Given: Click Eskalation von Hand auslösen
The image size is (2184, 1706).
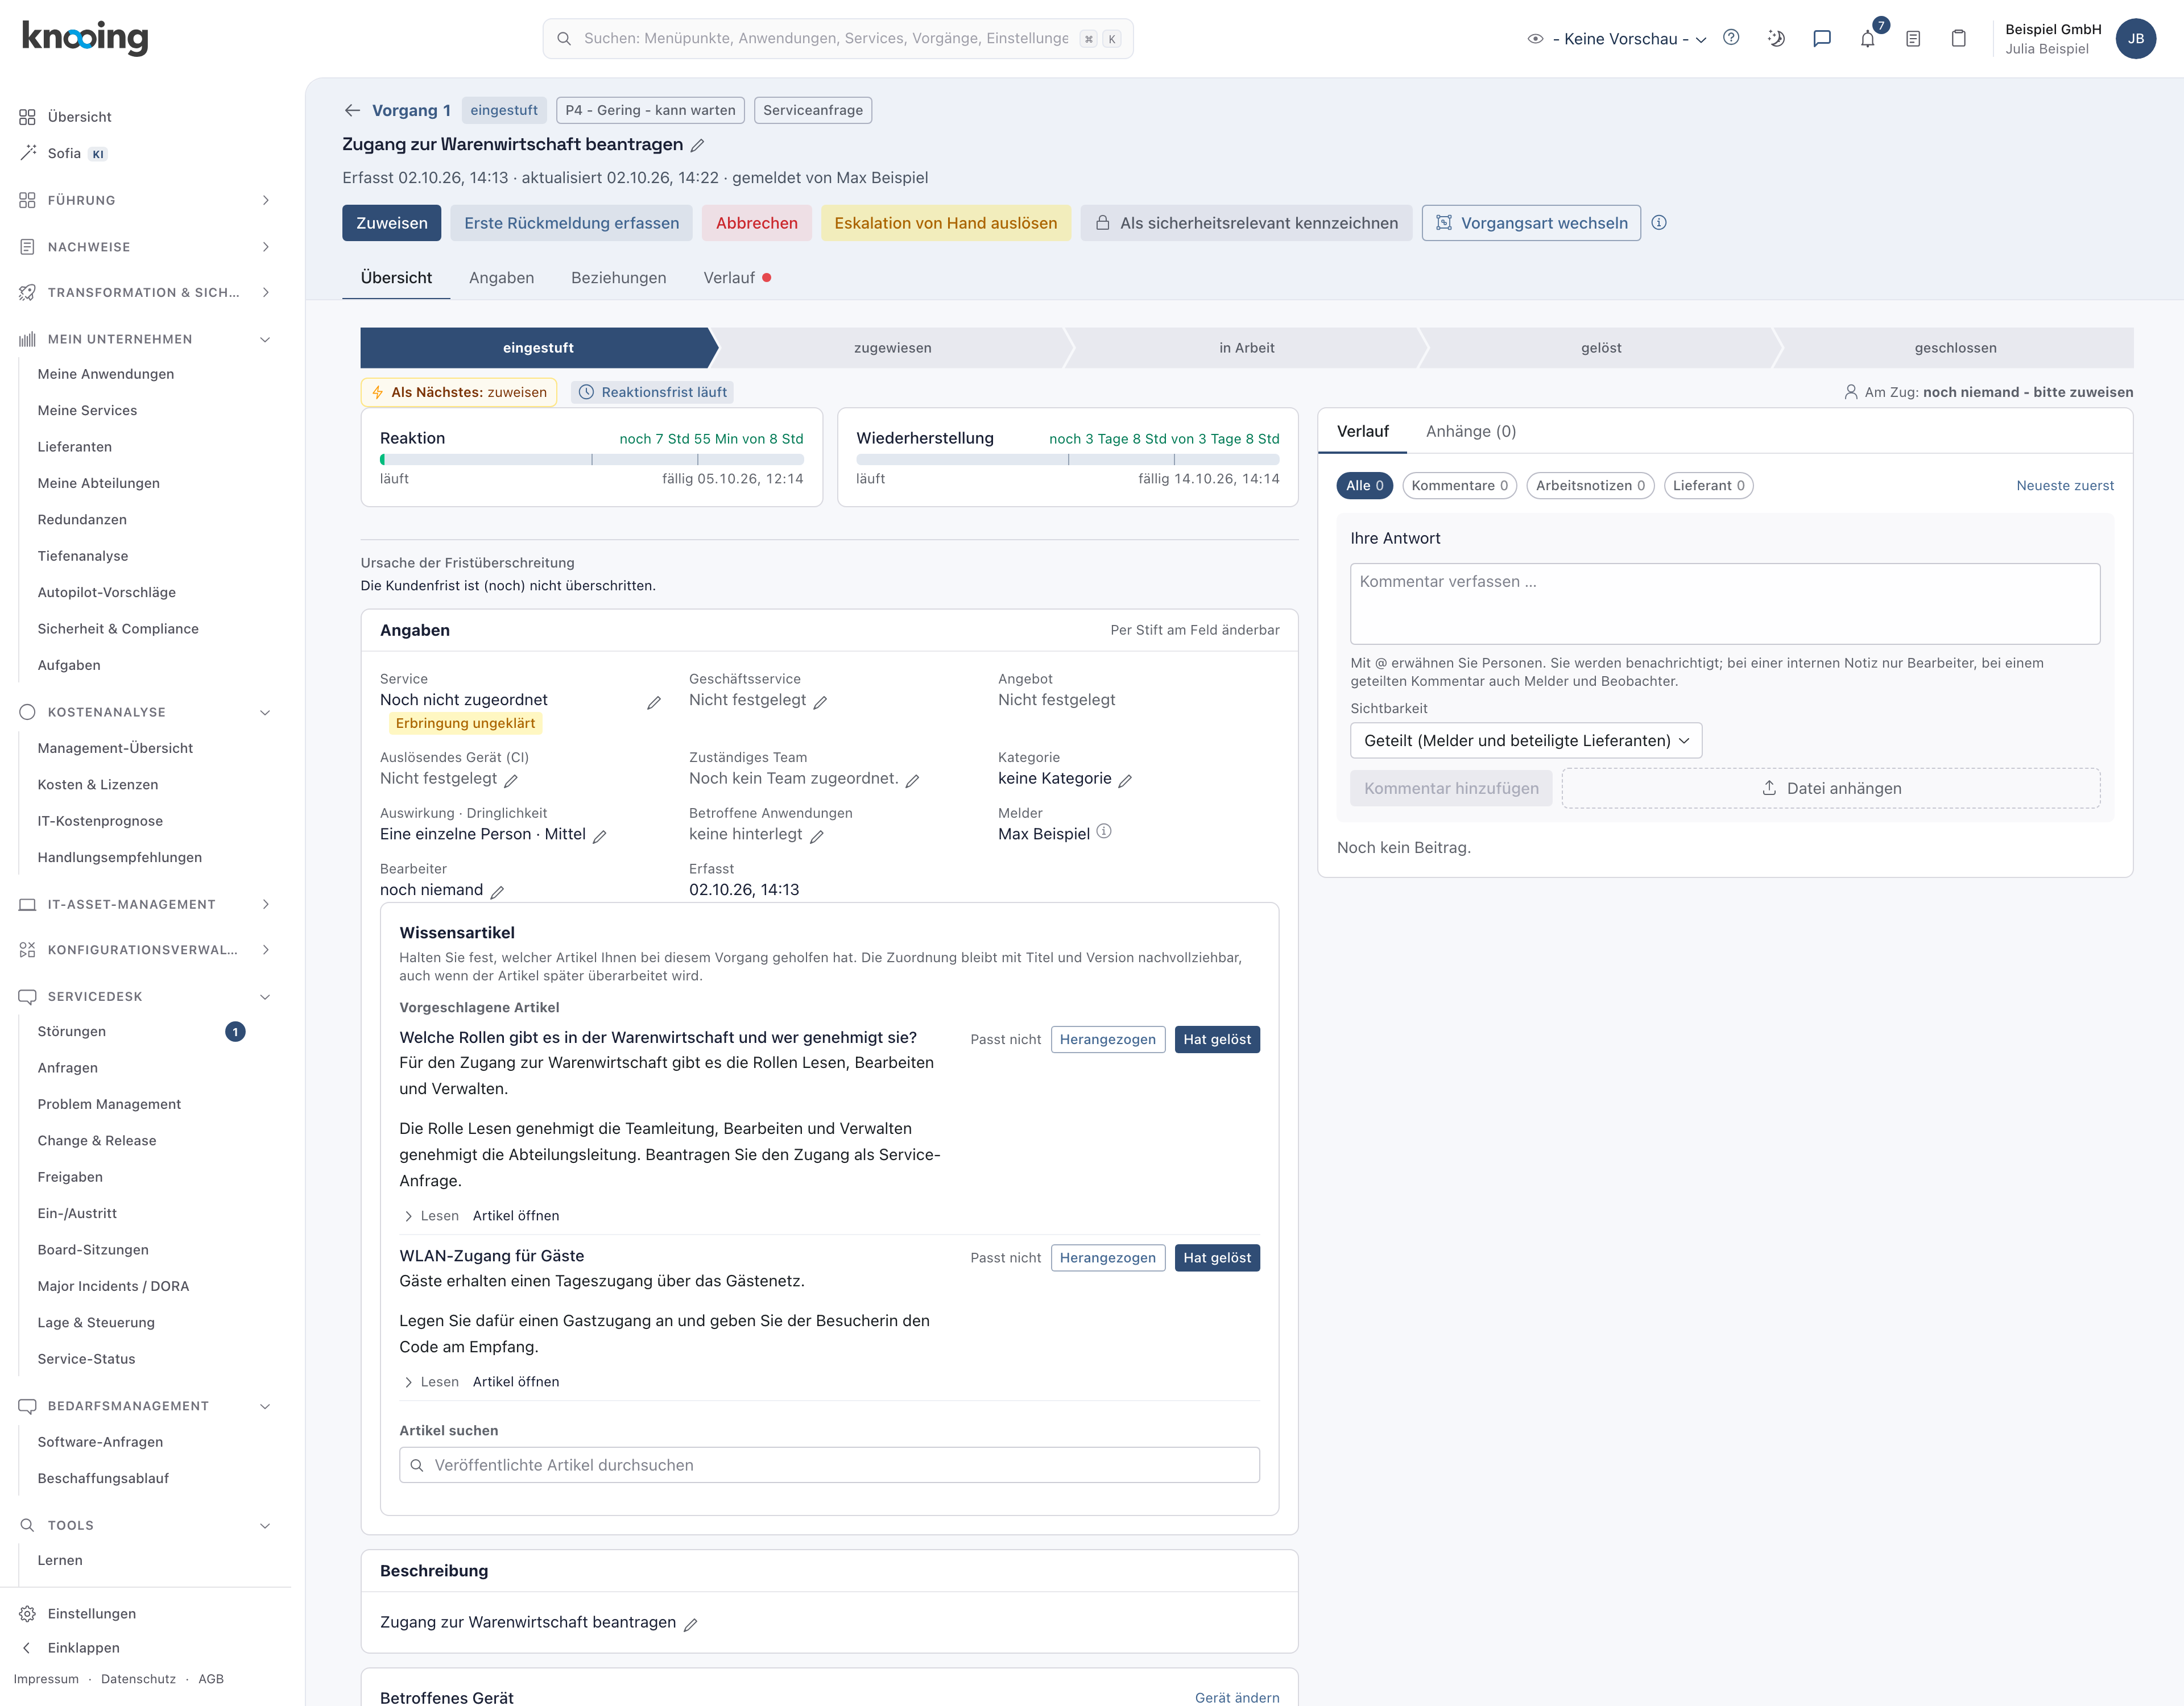Looking at the screenshot, I should [x=945, y=223].
